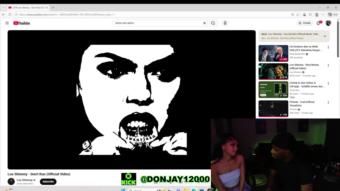This screenshot has height=191, width=340.
Task: Open Pimmie - Foul Official Visualizer title
Action: coord(302,103)
